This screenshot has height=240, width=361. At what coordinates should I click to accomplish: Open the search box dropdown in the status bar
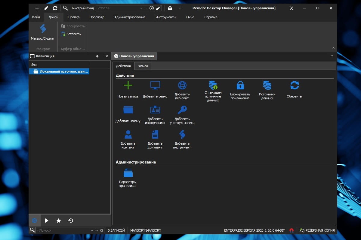92,230
